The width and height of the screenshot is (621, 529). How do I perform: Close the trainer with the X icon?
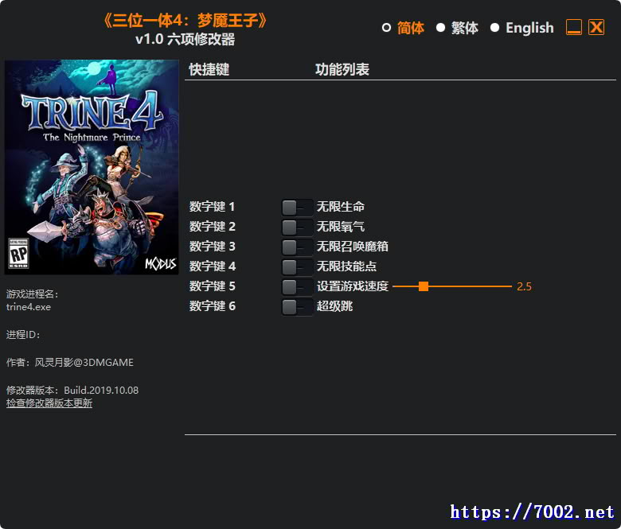pyautogui.click(x=596, y=27)
